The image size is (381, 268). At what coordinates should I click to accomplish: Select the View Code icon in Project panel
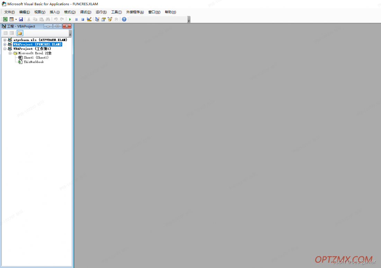click(x=5, y=33)
